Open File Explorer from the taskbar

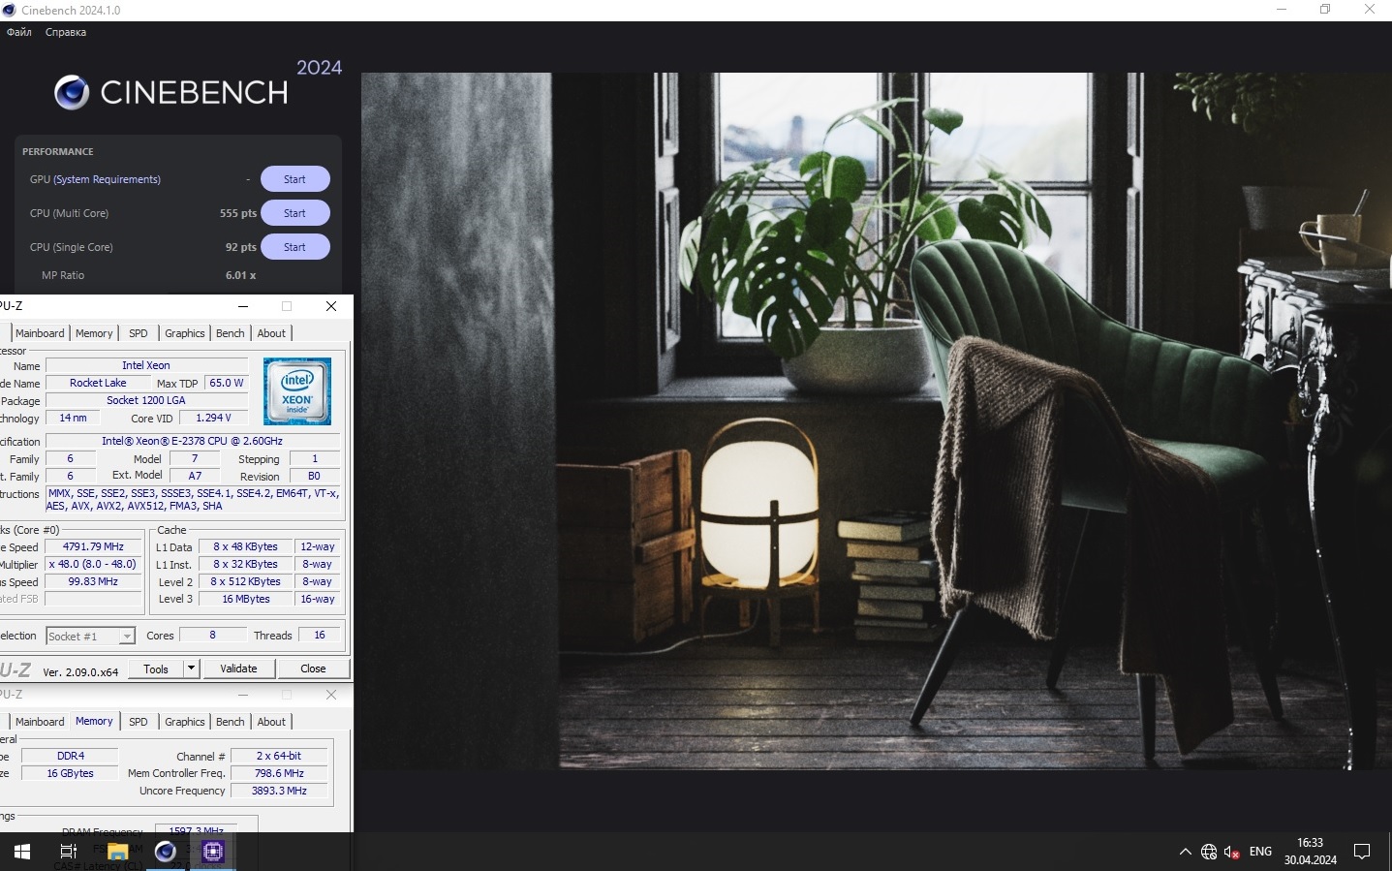pos(118,852)
